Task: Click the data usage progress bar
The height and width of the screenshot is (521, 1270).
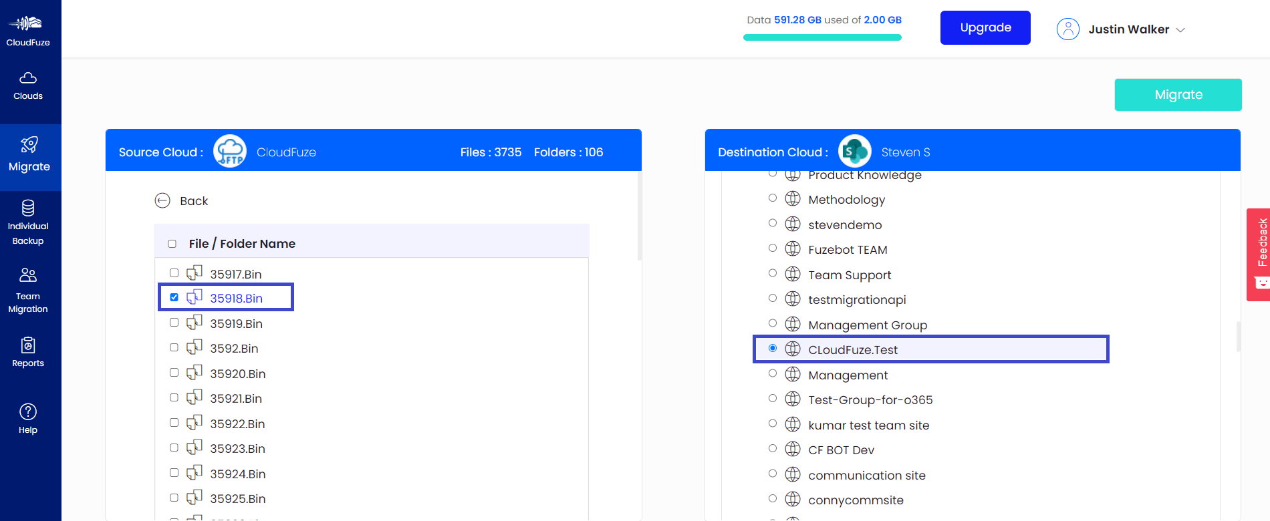Action: [x=822, y=37]
